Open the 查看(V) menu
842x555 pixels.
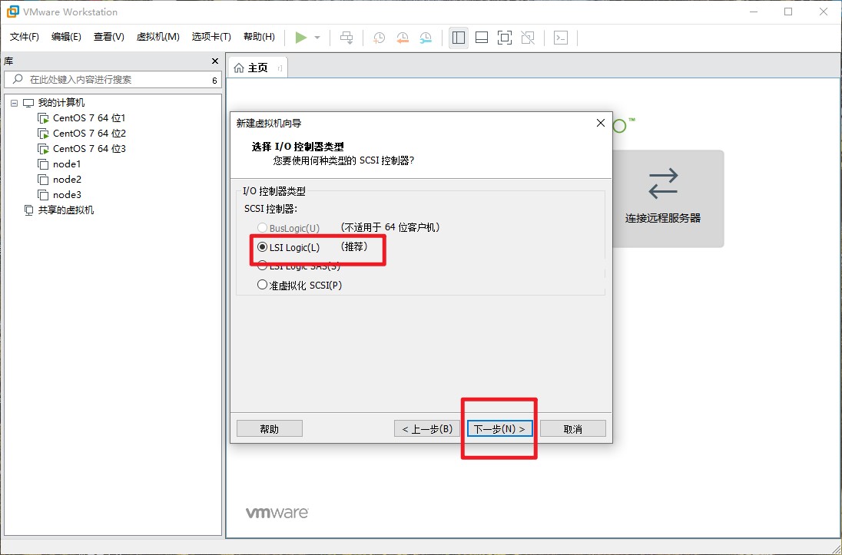(109, 37)
